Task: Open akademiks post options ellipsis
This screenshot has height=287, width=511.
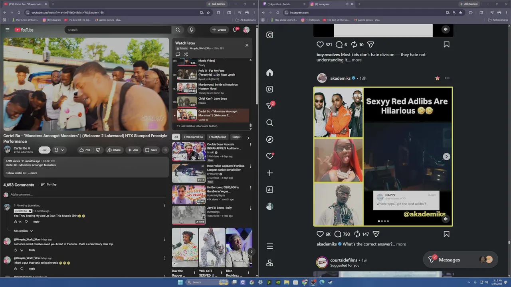Action: 447,78
